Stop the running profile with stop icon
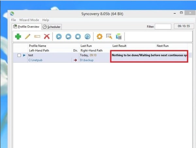Viewport: 196px width, 148px height. tap(78, 36)
